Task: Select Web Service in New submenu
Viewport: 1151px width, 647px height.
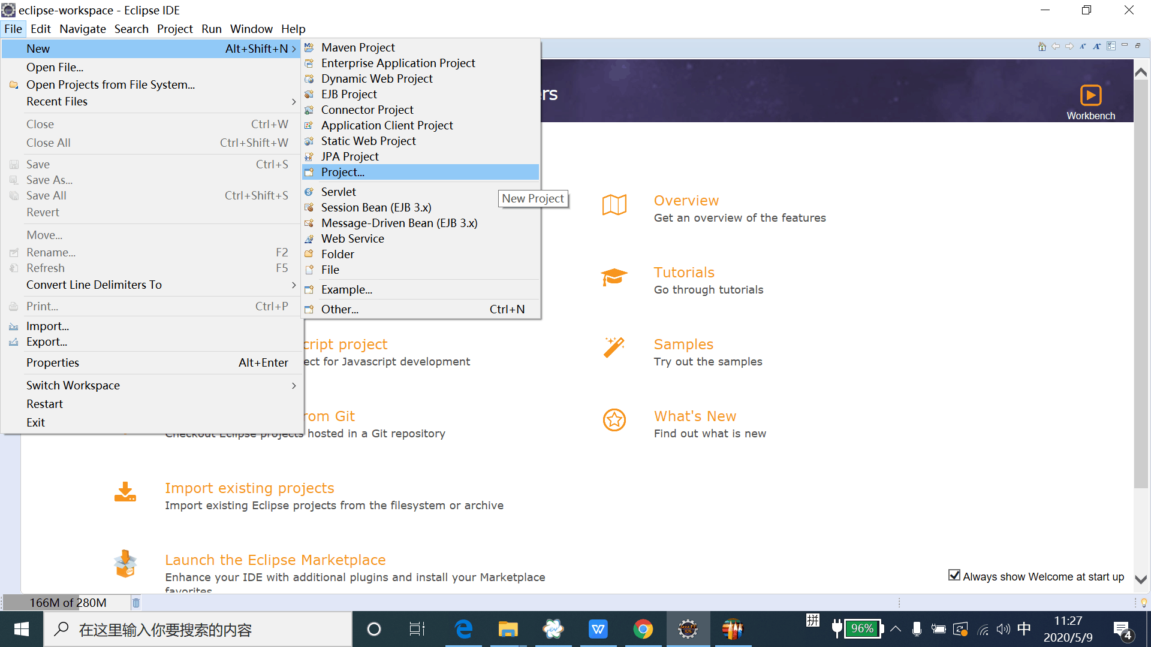Action: coord(421,238)
